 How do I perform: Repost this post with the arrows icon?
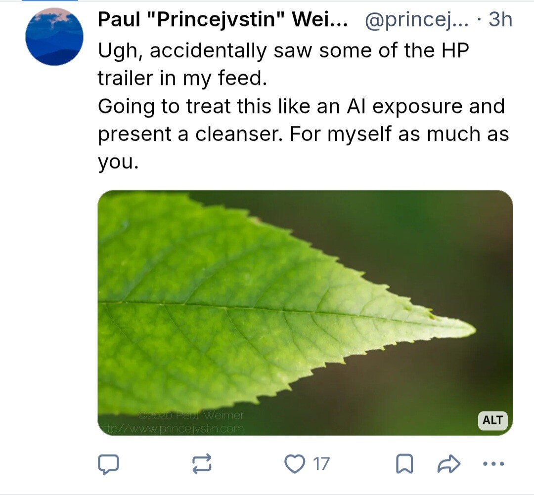click(202, 463)
